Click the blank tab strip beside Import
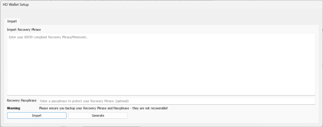The image size is (323, 127). point(158,21)
